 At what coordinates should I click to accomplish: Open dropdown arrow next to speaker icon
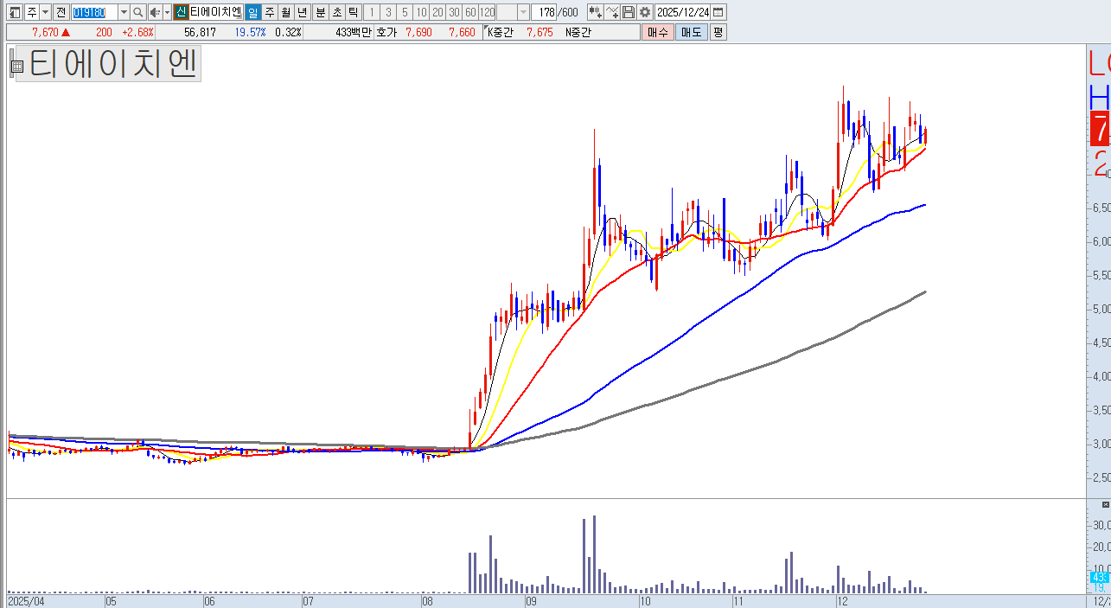click(x=166, y=12)
